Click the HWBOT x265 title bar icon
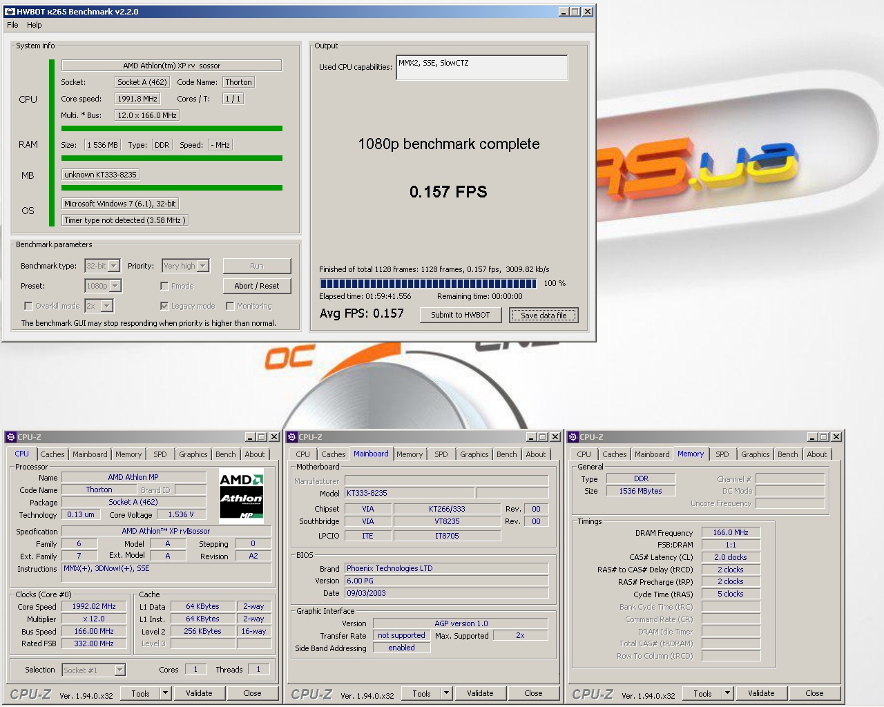This screenshot has height=707, width=884. (x=10, y=11)
